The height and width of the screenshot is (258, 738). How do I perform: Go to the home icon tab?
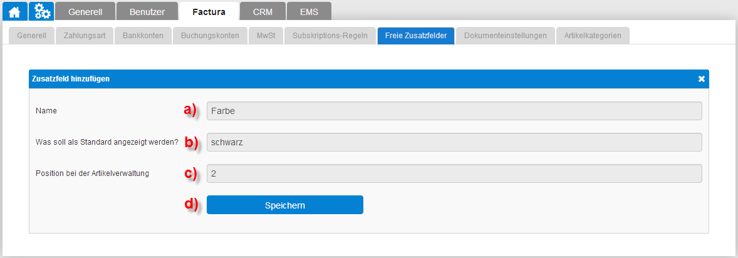tap(14, 11)
